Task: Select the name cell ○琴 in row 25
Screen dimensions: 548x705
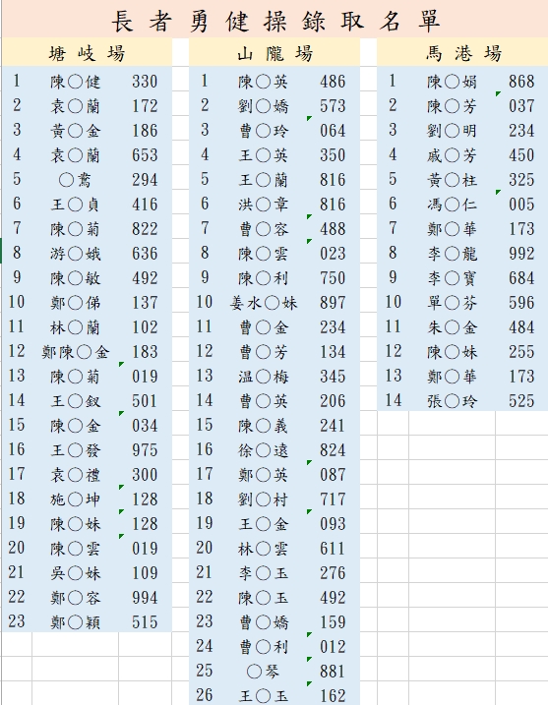Action: coord(263,671)
